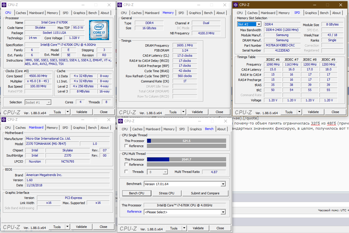Open Benchmark Version 17.01.64 dropdown

click(x=223, y=184)
